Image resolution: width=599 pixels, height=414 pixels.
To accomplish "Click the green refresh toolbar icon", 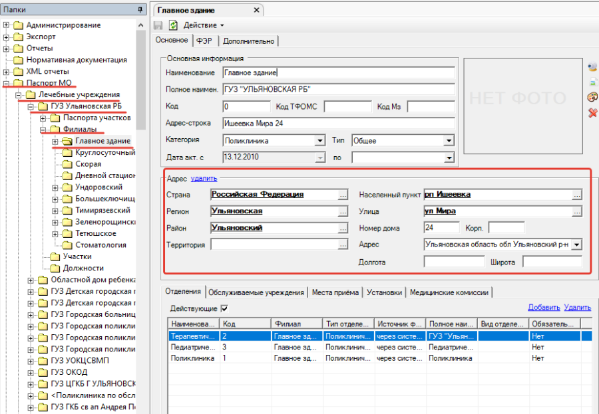I will pyautogui.click(x=174, y=25).
